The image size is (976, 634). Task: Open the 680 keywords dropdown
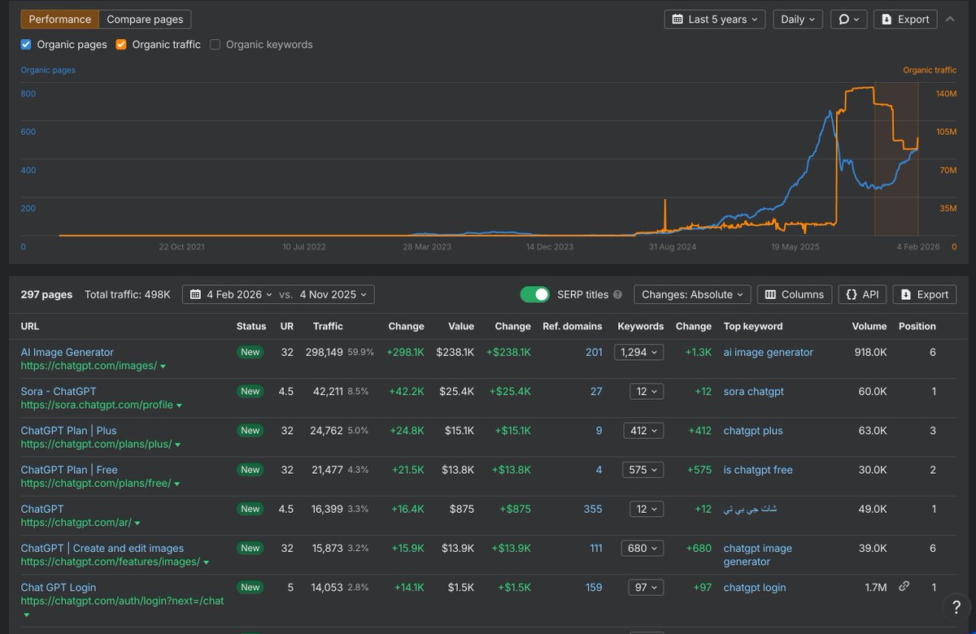point(643,548)
